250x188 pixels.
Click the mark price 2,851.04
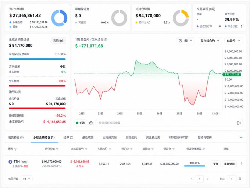125,164
